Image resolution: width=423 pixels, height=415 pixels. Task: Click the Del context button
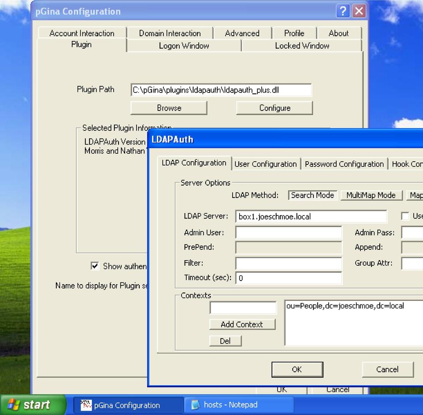tap(225, 341)
